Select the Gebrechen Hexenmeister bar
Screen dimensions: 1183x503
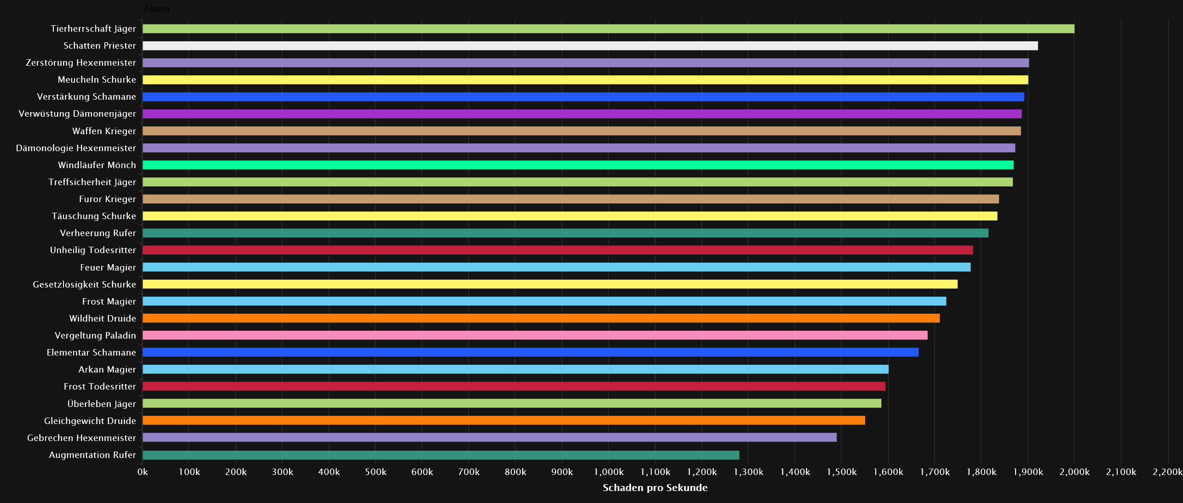click(x=489, y=437)
